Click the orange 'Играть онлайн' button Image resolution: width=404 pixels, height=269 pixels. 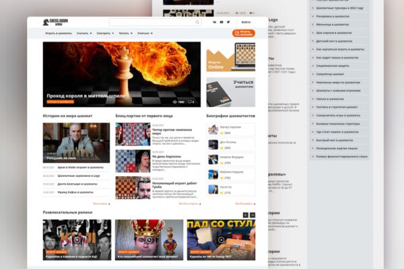pos(244,33)
